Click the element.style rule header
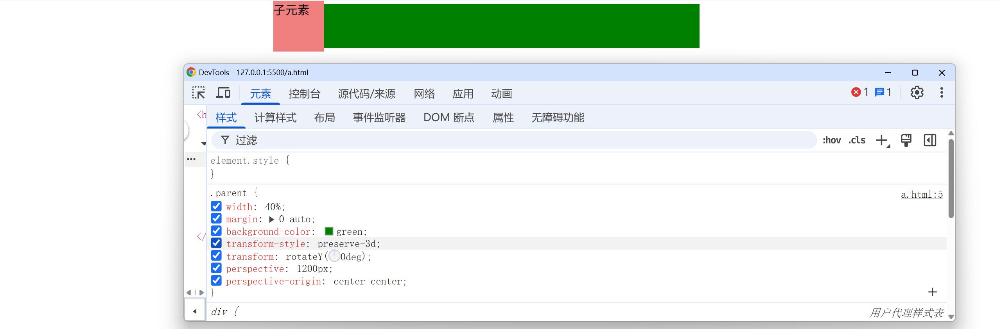The image size is (1001, 329). coord(244,161)
